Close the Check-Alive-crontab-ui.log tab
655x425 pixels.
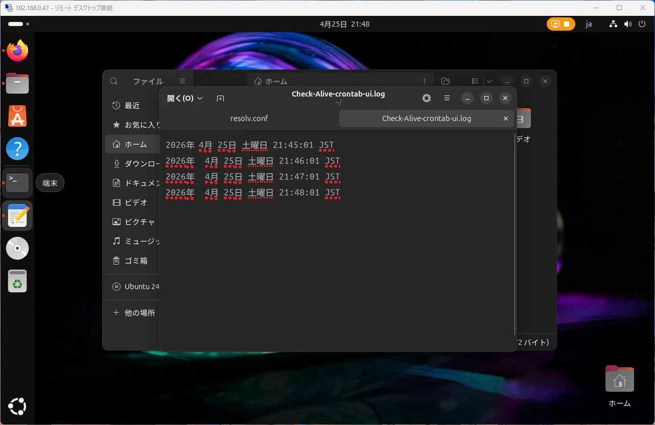(x=505, y=119)
